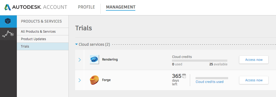276x97 pixels.
Task: Click the Autodesk Account title text
Action: click(x=40, y=7)
